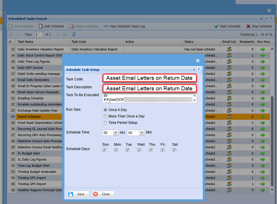
Task: Open email list for Daily Inventory Valuation Report
Action: tap(229, 49)
